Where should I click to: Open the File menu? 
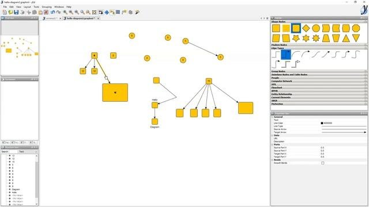pos(5,7)
